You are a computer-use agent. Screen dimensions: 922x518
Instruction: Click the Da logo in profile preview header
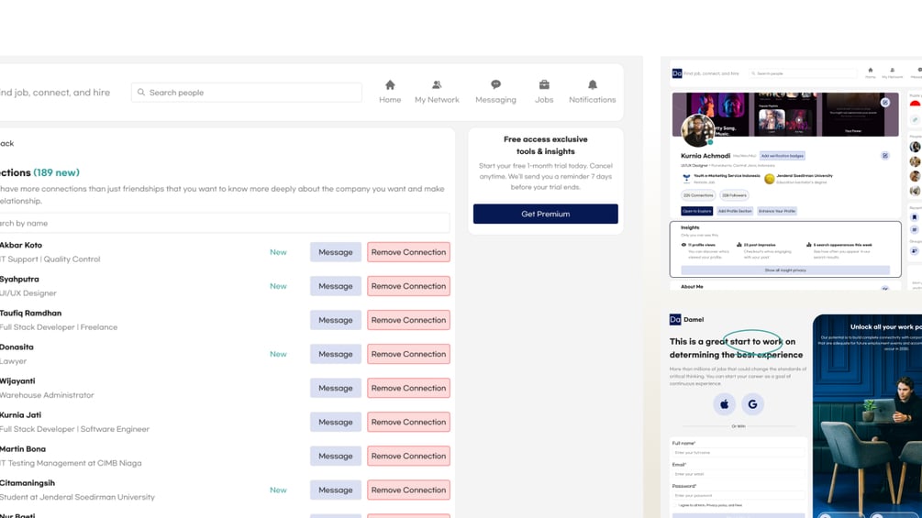[x=677, y=73]
